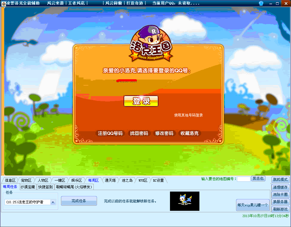
Task: Click 每天vip果儿糖一个 button
Action: point(253,205)
